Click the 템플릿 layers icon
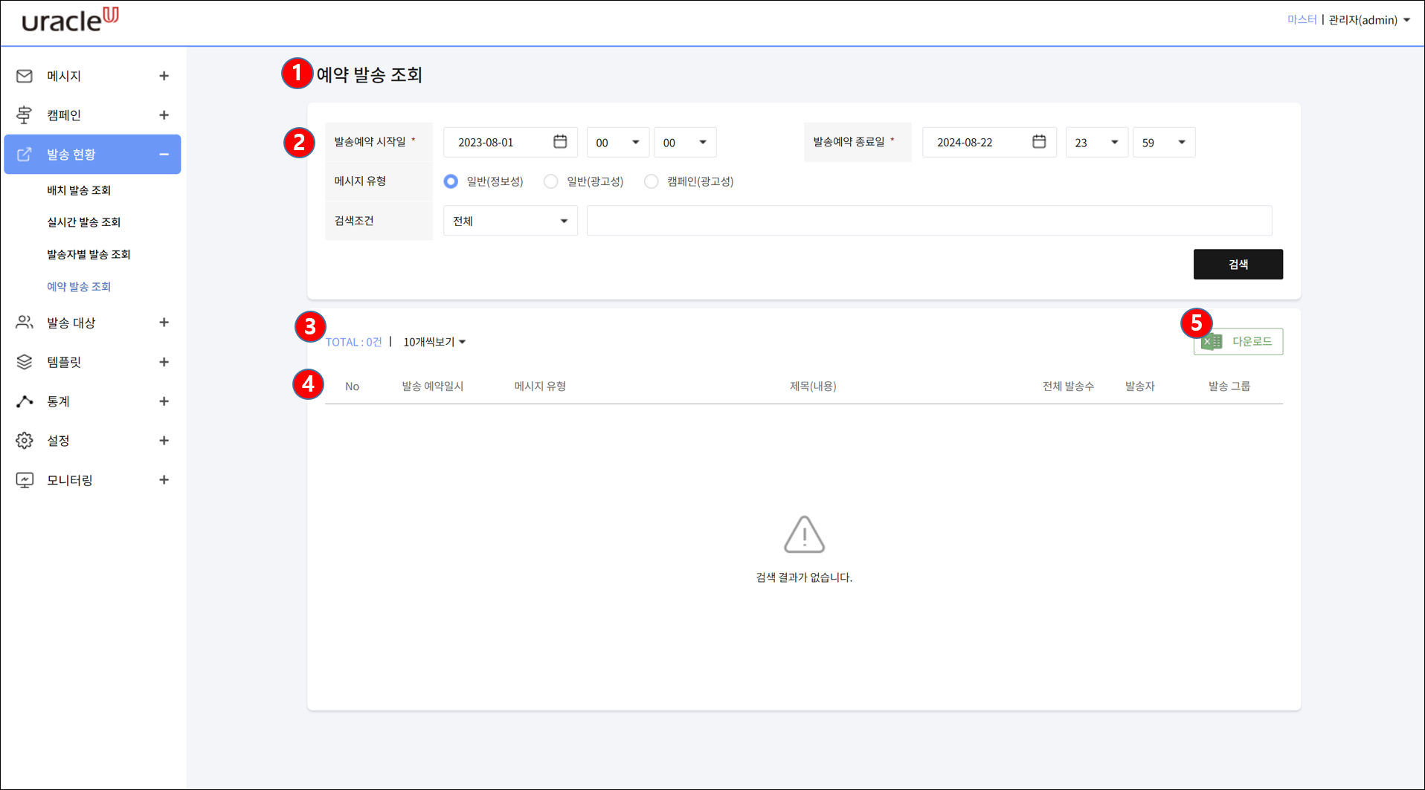The image size is (1425, 790). click(x=25, y=362)
